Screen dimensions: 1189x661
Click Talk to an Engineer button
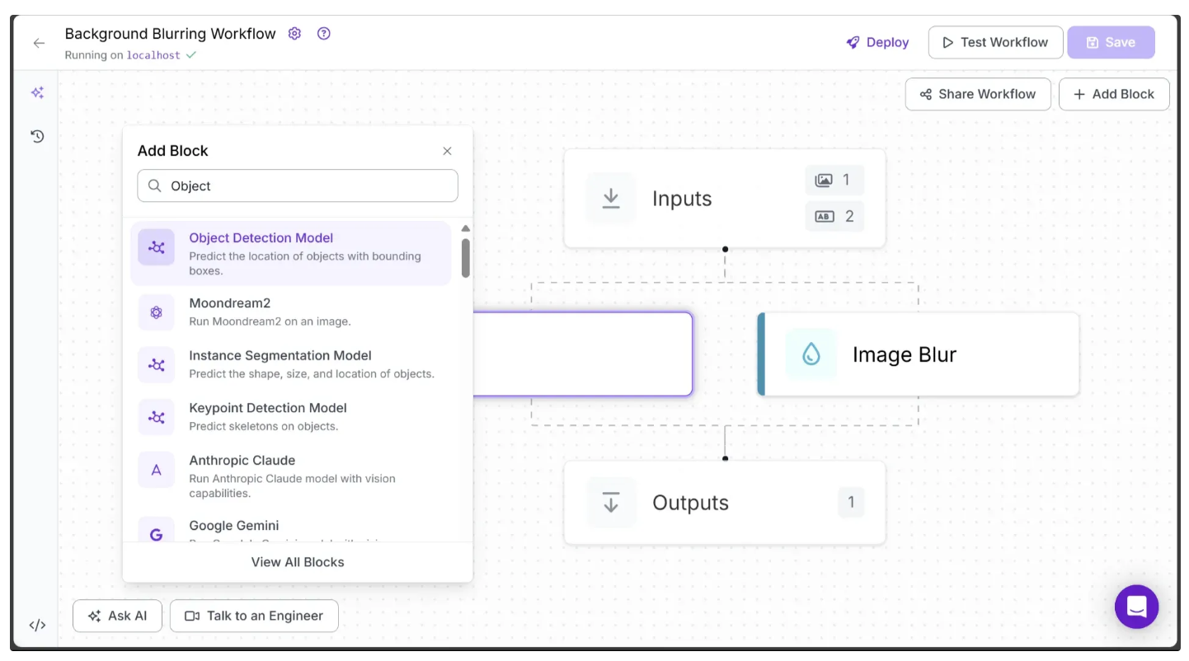click(254, 616)
